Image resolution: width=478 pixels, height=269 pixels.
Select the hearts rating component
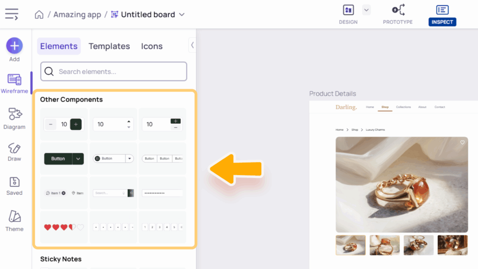click(x=63, y=227)
